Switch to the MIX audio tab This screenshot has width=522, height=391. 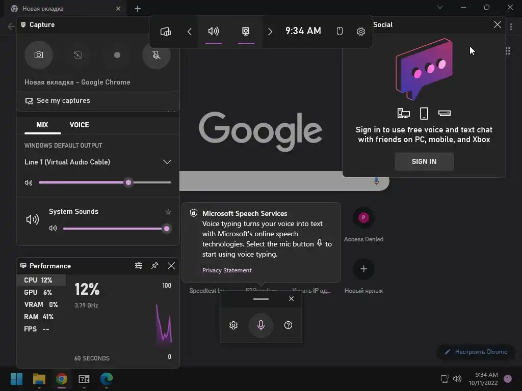click(x=42, y=125)
